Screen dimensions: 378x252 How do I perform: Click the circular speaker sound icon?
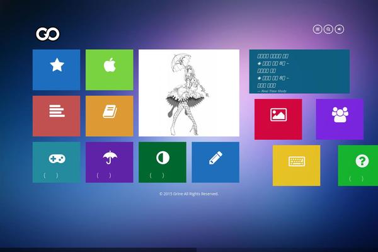340,30
